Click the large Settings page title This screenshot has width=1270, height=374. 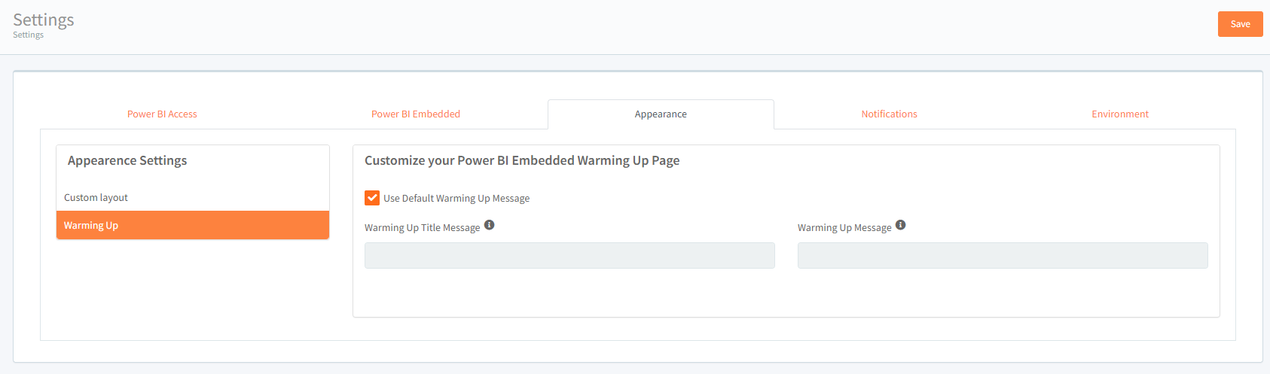click(44, 20)
